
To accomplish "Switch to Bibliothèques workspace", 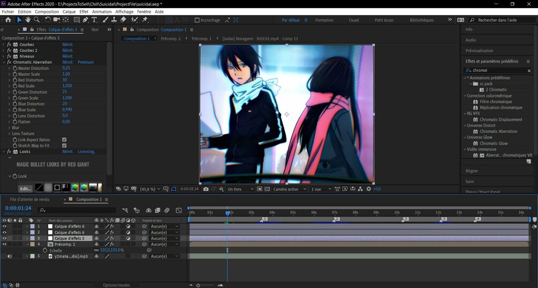I will pyautogui.click(x=422, y=20).
